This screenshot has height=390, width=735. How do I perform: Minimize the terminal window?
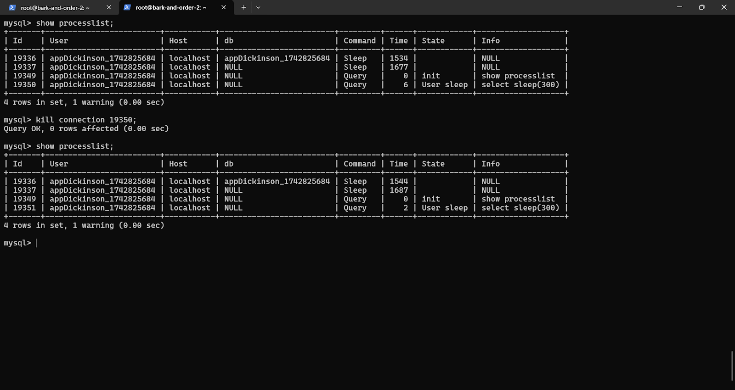click(679, 7)
